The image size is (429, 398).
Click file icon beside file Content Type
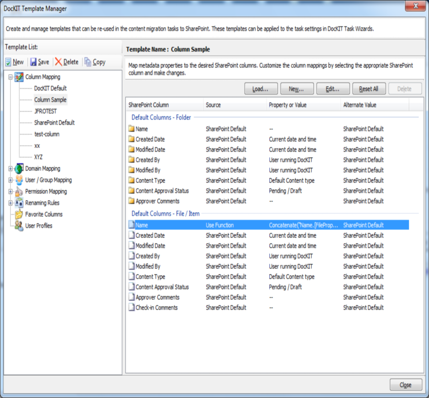point(132,277)
